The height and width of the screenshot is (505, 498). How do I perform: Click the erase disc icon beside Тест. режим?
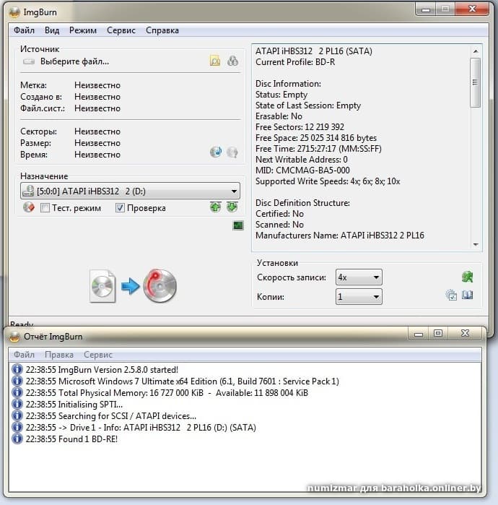(29, 207)
